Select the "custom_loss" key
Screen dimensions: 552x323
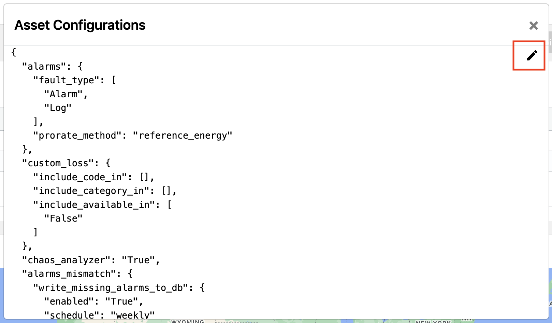58,163
